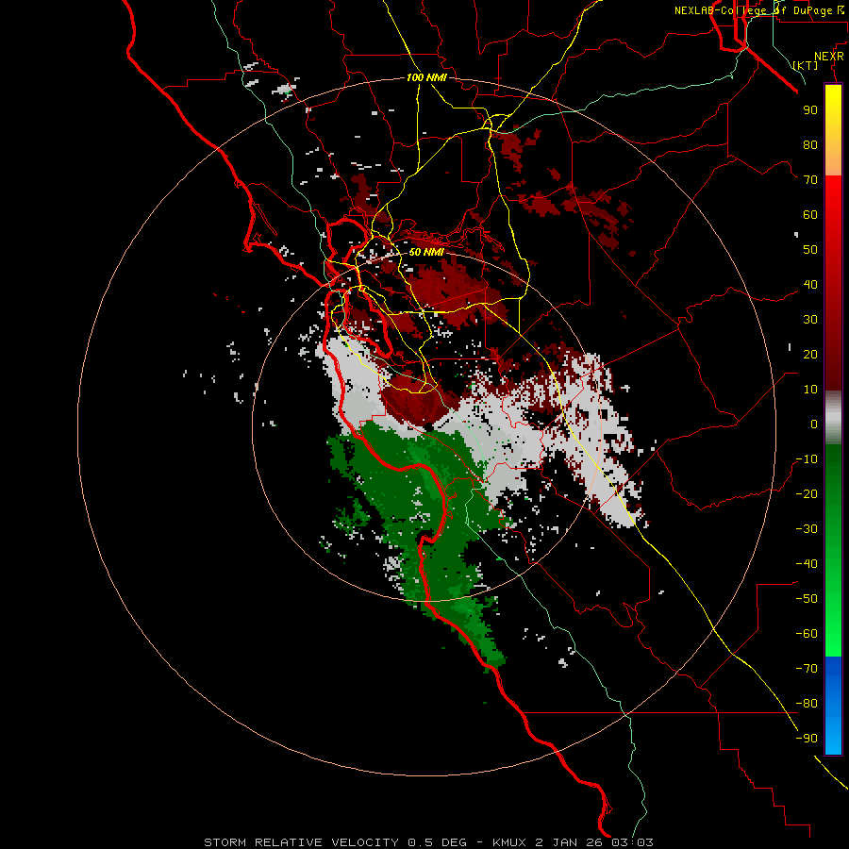Click the "KMUX" station identifier in caption
This screenshot has width=849, height=849.
coord(509,842)
